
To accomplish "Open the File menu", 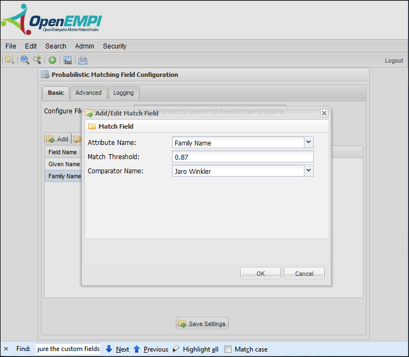I will [11, 46].
